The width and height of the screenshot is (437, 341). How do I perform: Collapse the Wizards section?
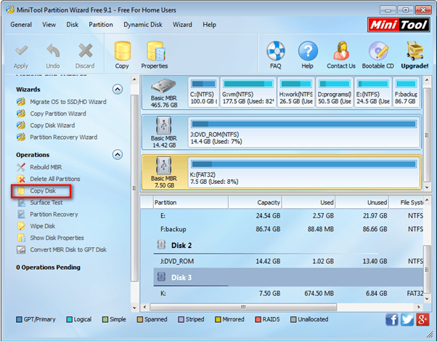pyautogui.click(x=118, y=89)
